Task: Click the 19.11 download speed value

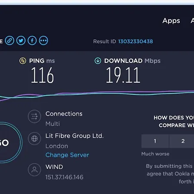Action: pyautogui.click(x=123, y=75)
